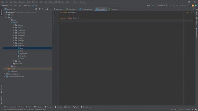Toggle Project tool window on left strip
This screenshot has height=111, width=198.
(x=2, y=12)
